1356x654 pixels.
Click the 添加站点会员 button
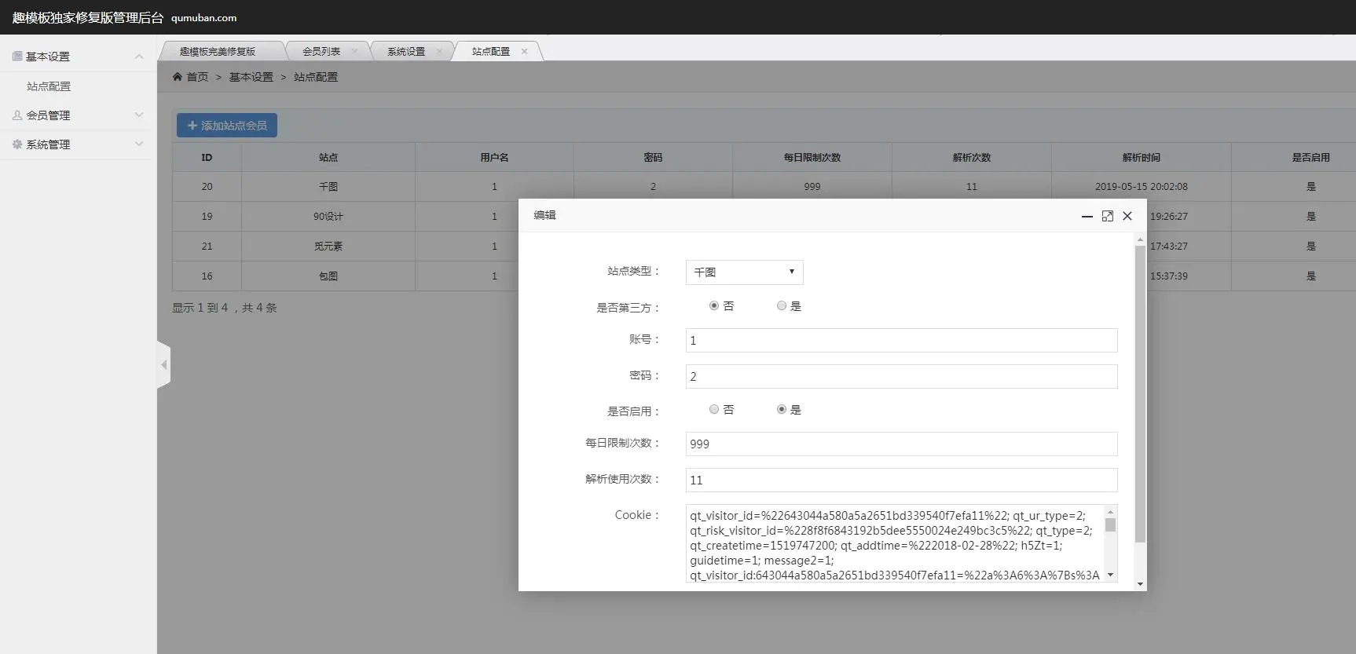pos(226,126)
